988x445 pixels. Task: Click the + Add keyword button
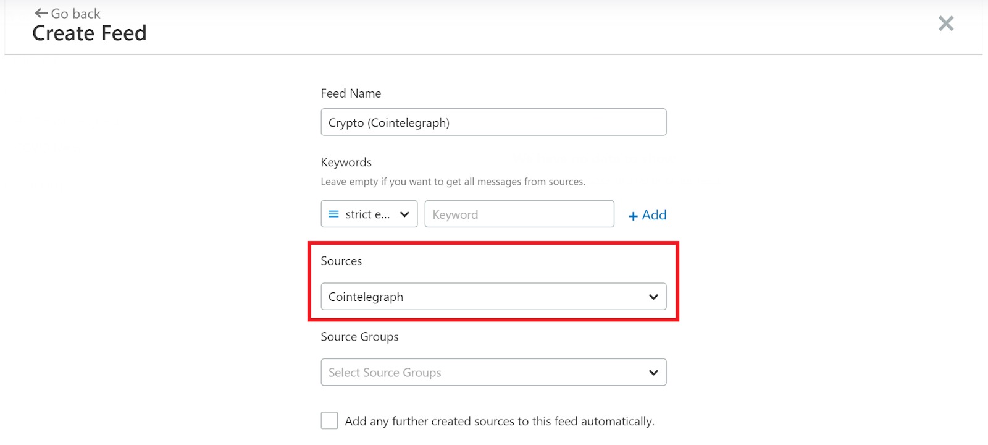(647, 215)
